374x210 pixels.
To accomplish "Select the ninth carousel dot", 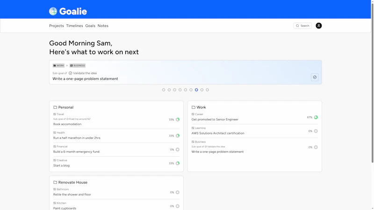I will pyautogui.click(x=207, y=90).
